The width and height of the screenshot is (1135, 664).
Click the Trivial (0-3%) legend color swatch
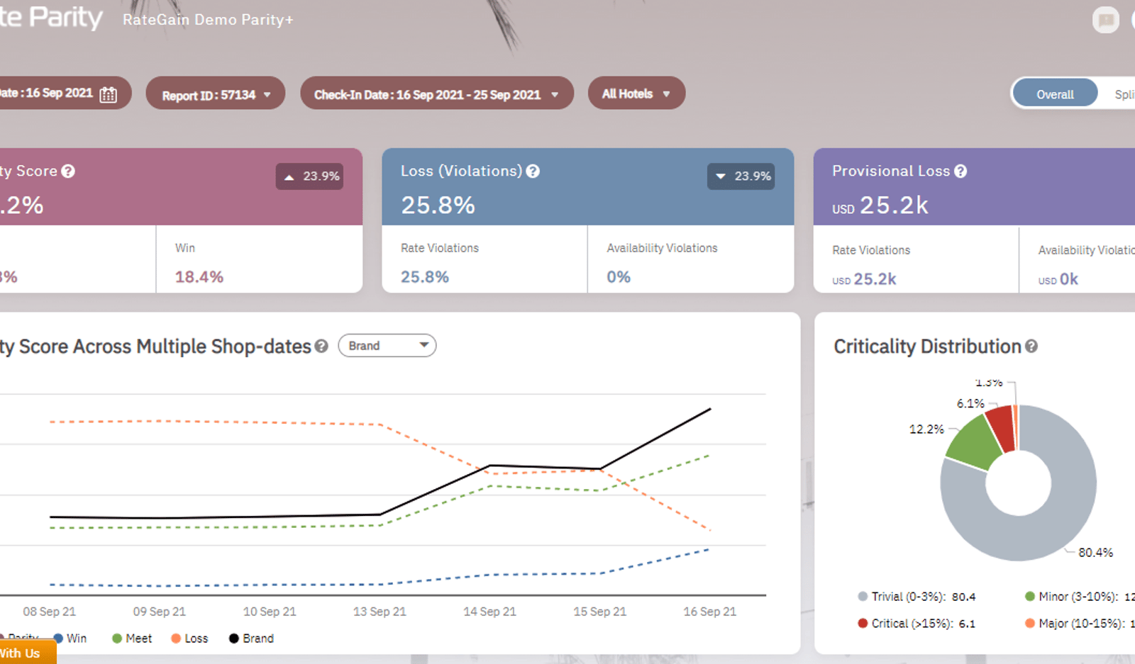(863, 597)
